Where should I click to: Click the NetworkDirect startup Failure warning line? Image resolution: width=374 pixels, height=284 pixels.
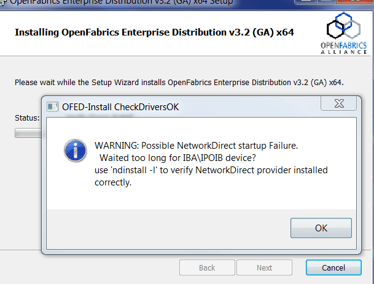[195, 146]
